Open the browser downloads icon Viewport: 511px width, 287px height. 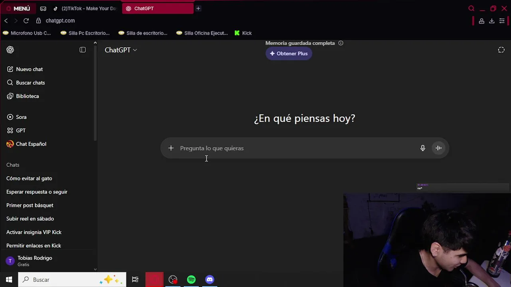coord(492,21)
